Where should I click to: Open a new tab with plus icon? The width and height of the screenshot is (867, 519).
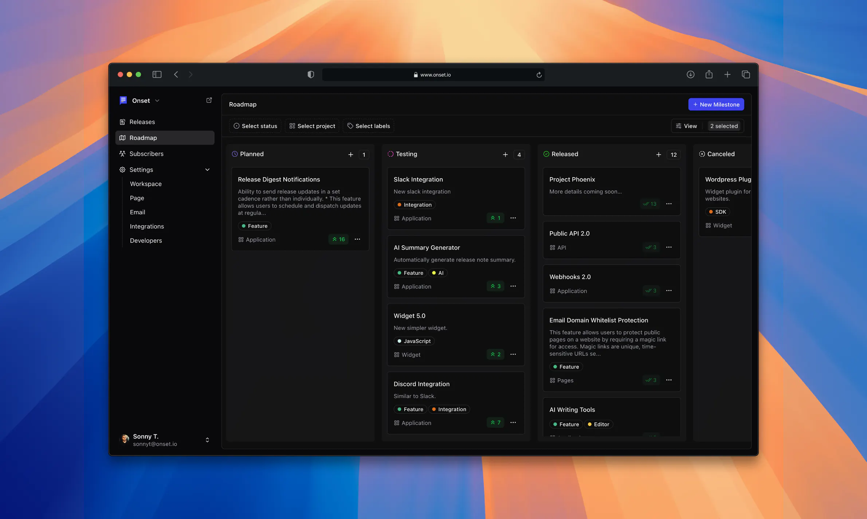pyautogui.click(x=727, y=74)
